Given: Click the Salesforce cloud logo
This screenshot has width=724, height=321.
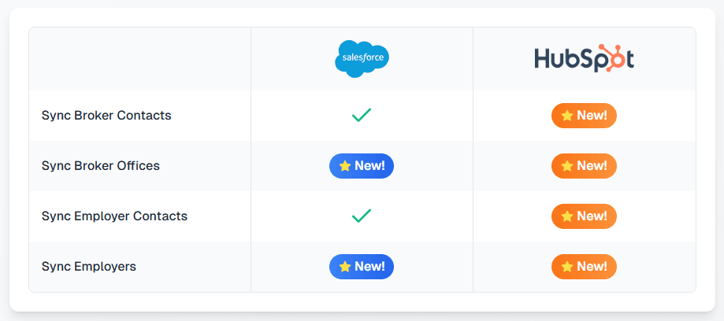Looking at the screenshot, I should pyautogui.click(x=362, y=59).
